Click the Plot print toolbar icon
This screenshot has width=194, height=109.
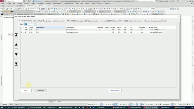(x=19, y=9)
